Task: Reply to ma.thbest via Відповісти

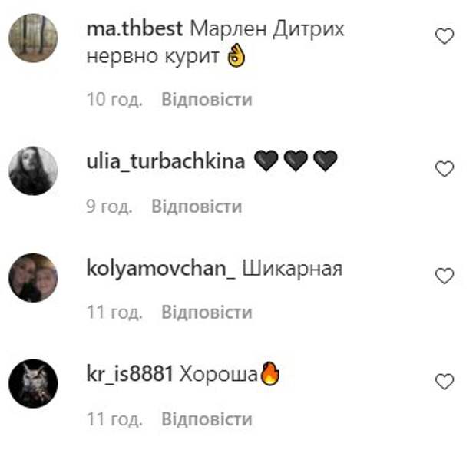Action: point(207,100)
